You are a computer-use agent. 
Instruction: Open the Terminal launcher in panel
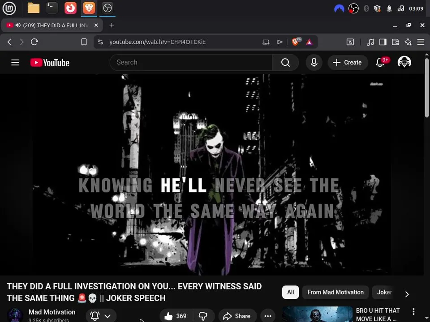(52, 8)
